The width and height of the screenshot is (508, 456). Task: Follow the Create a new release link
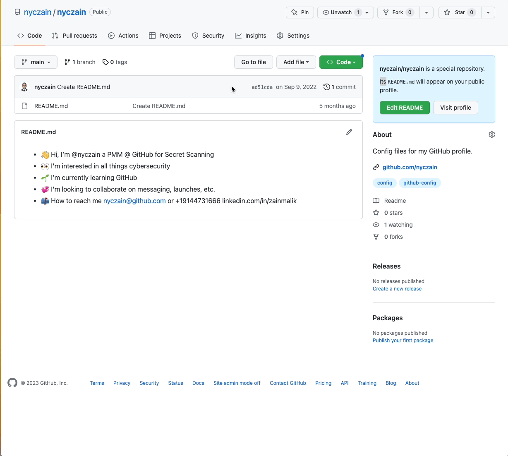[x=397, y=289]
